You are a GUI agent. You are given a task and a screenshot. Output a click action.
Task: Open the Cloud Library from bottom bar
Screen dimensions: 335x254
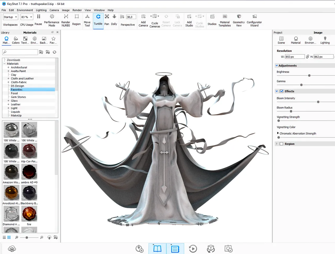12,249
